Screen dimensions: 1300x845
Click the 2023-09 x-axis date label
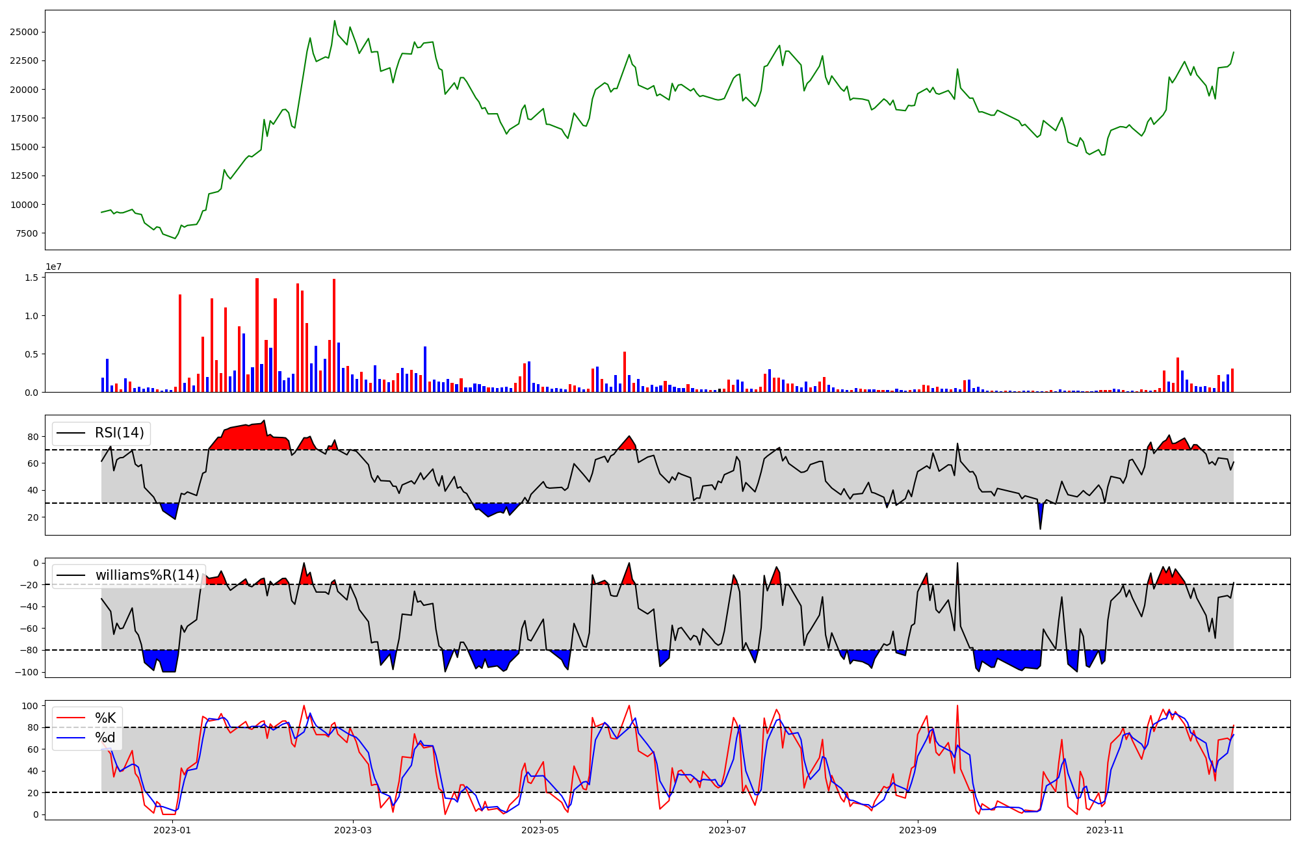point(917,830)
